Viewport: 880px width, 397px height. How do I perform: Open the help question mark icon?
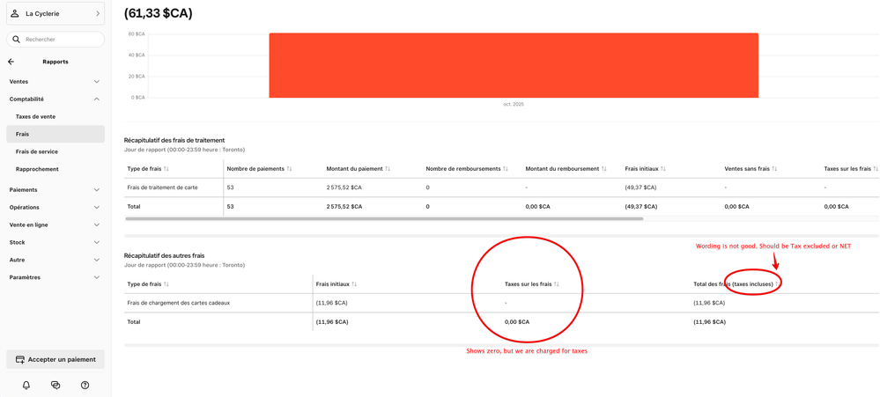85,385
